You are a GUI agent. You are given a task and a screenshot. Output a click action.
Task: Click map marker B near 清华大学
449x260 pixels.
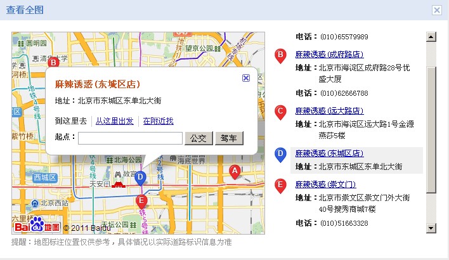click(x=53, y=62)
